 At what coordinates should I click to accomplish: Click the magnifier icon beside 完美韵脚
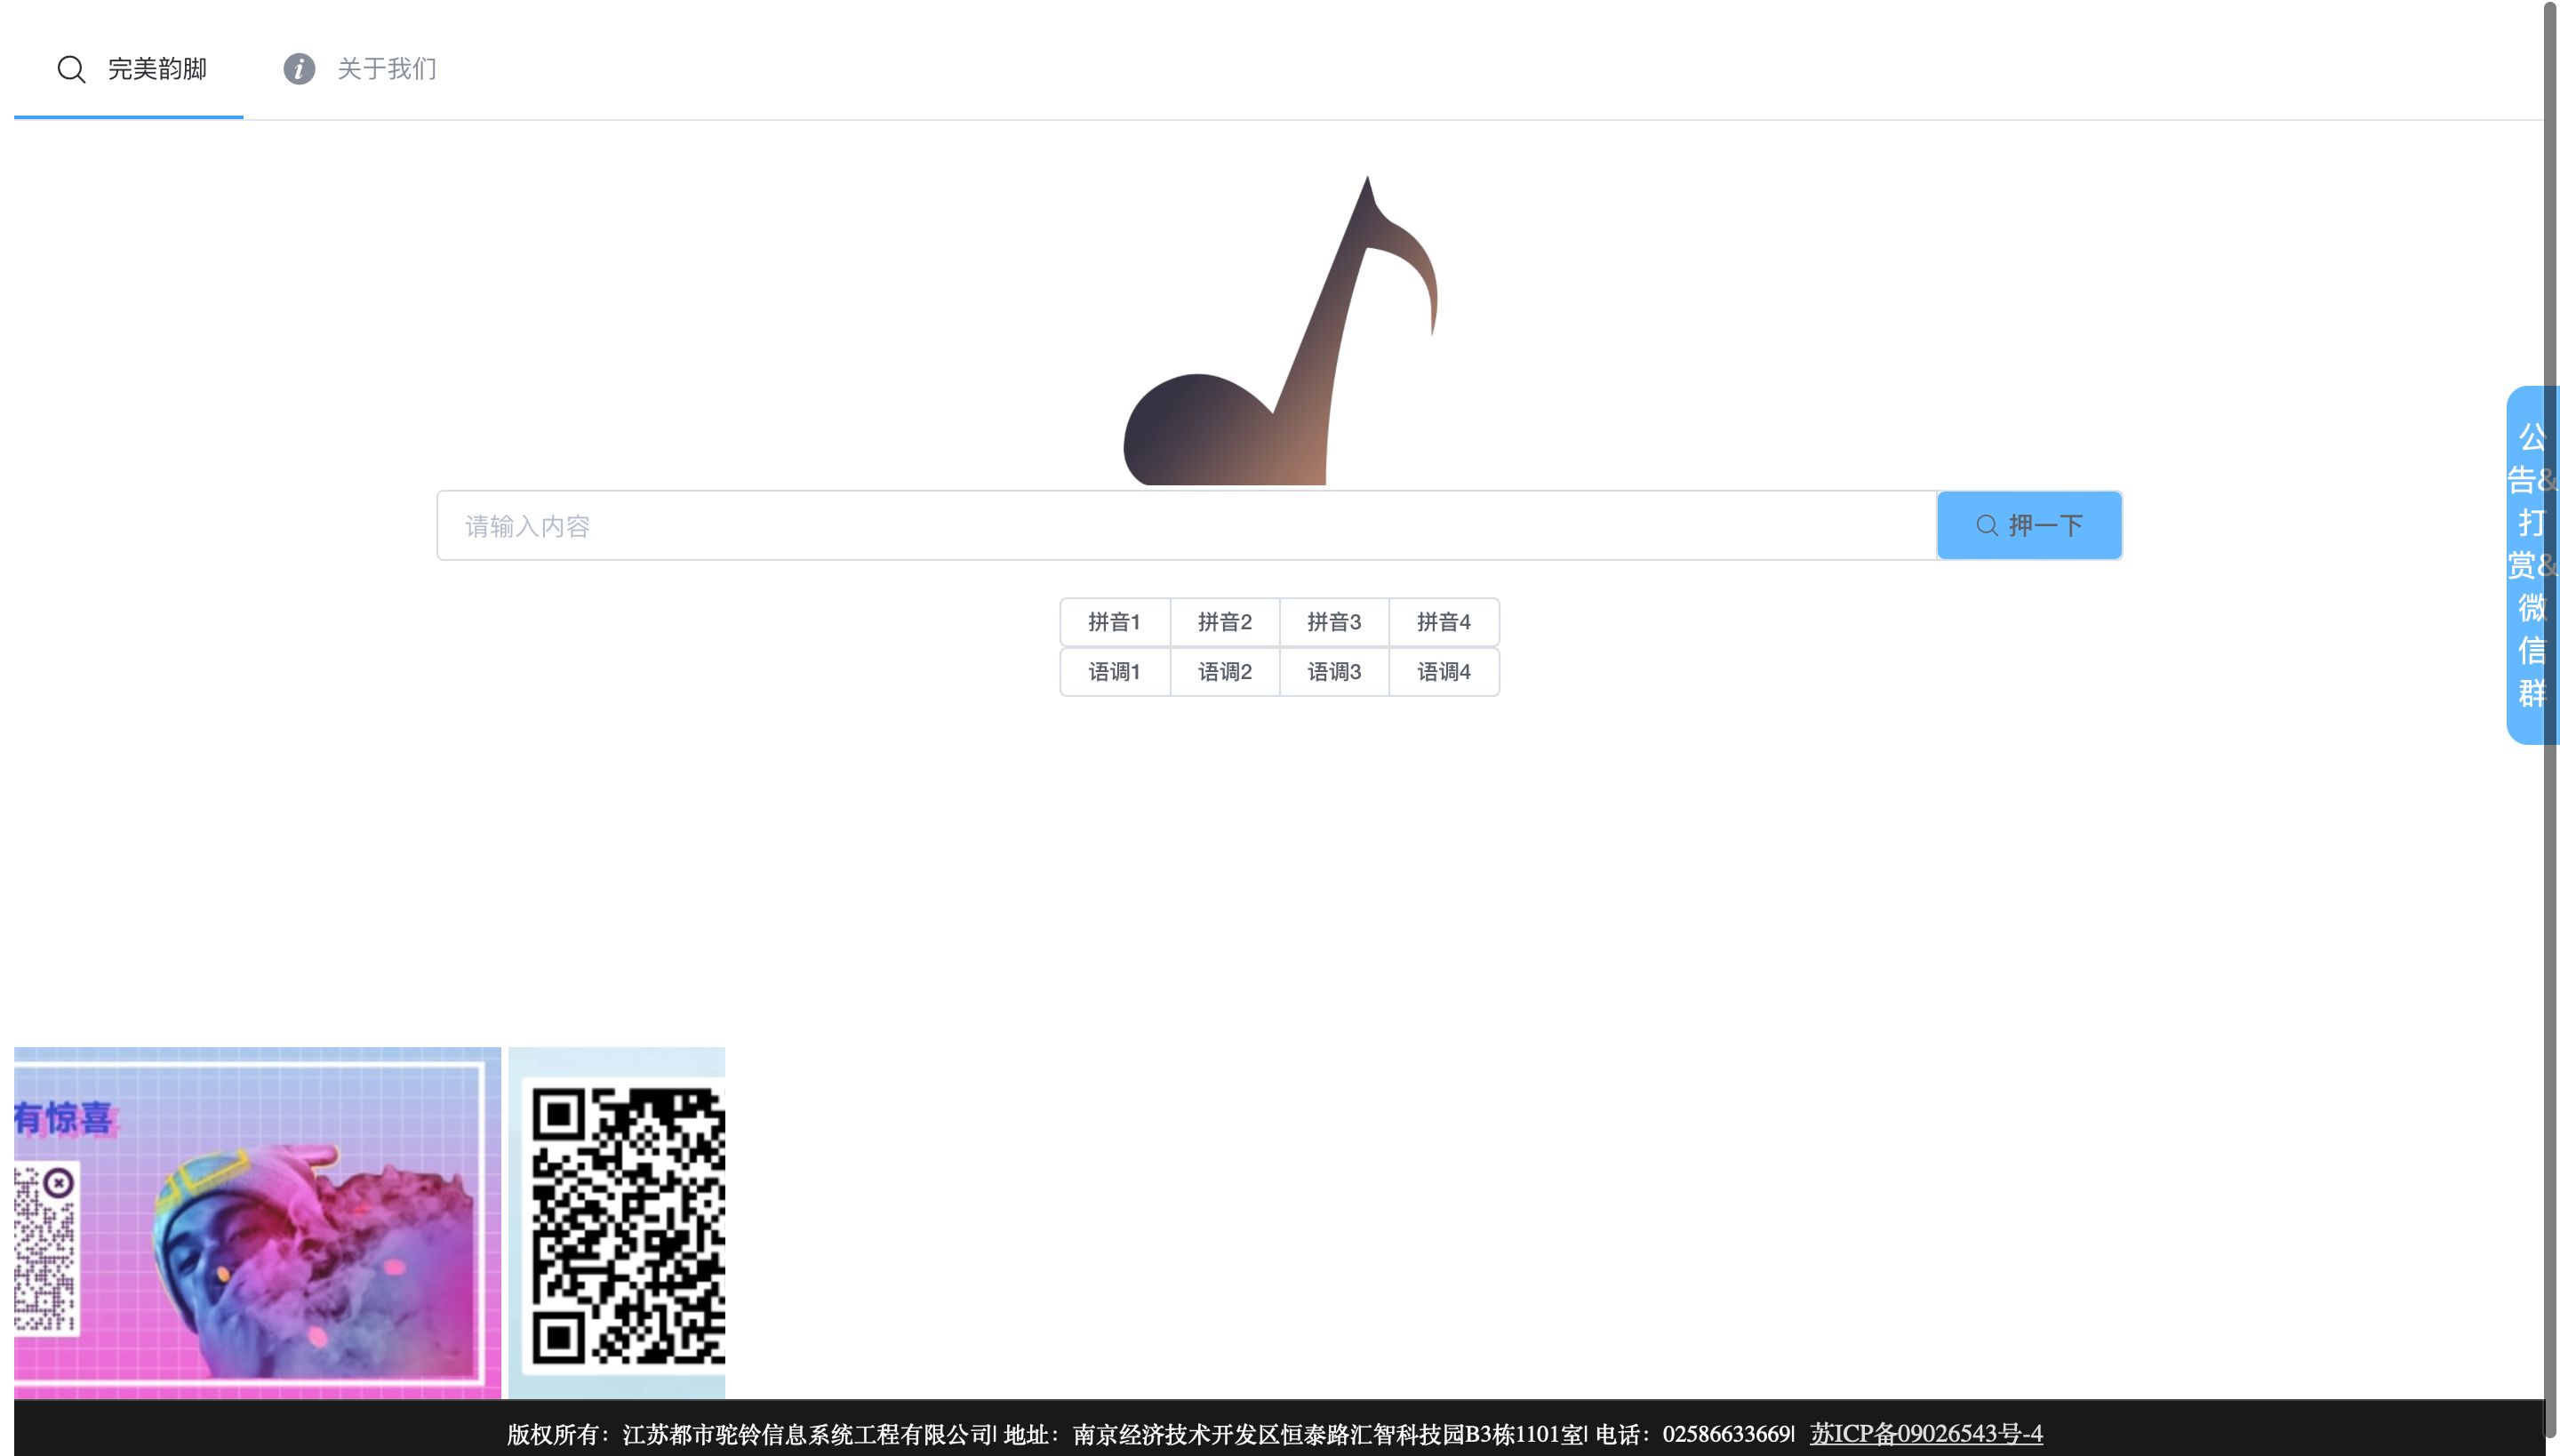[71, 69]
